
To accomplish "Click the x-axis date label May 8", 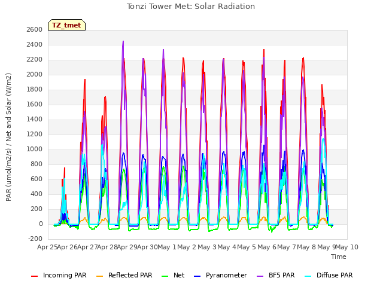I will coord(307,247).
